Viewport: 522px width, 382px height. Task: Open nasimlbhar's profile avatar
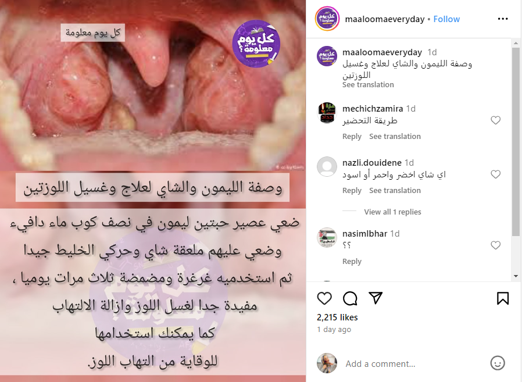tap(327, 237)
